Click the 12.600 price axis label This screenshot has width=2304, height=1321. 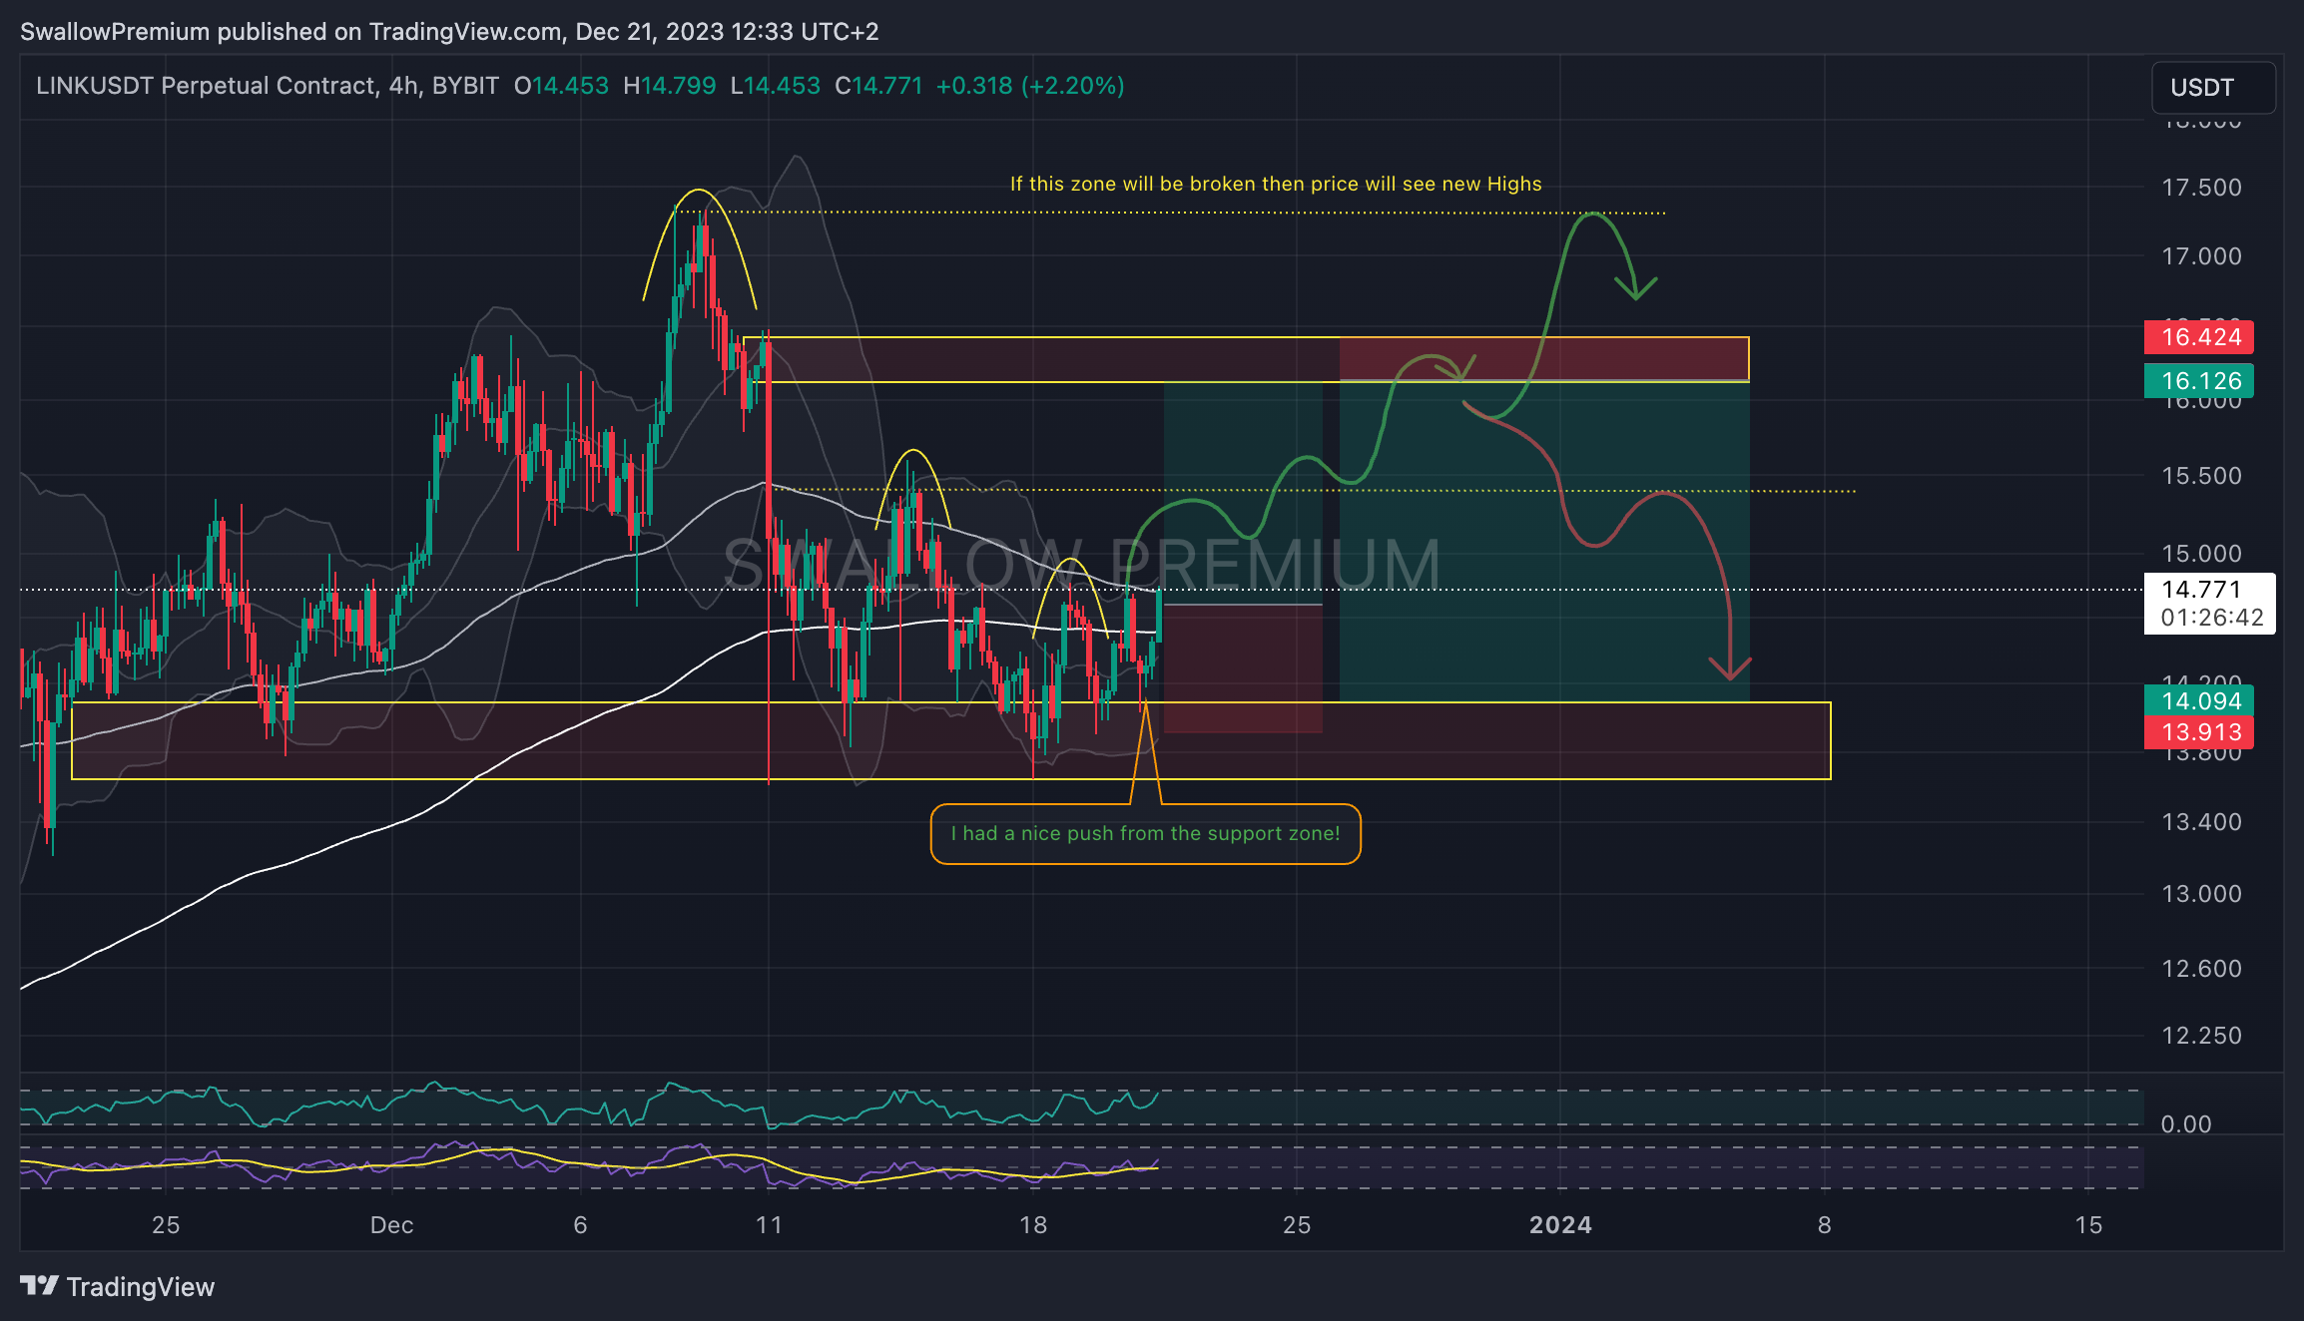pyautogui.click(x=2201, y=969)
